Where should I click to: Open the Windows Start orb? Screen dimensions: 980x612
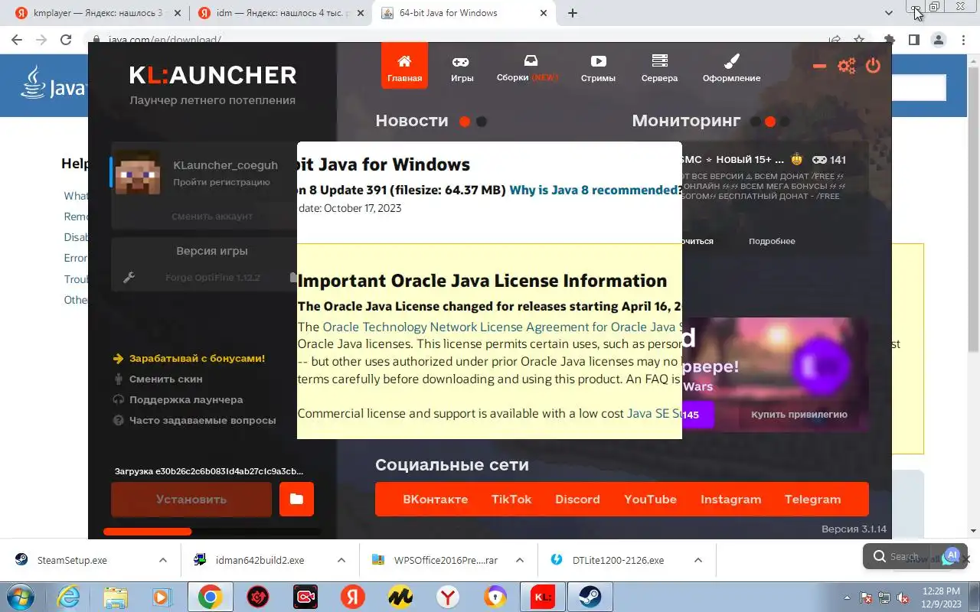point(21,597)
